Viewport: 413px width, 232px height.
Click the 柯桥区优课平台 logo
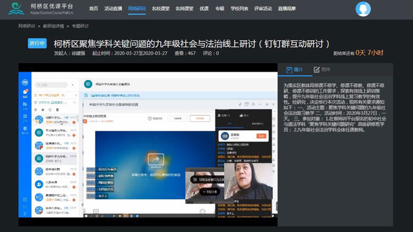pos(41,8)
